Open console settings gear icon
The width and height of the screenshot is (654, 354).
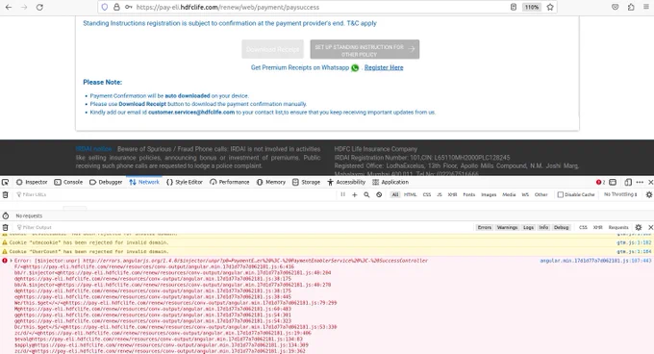(x=639, y=228)
